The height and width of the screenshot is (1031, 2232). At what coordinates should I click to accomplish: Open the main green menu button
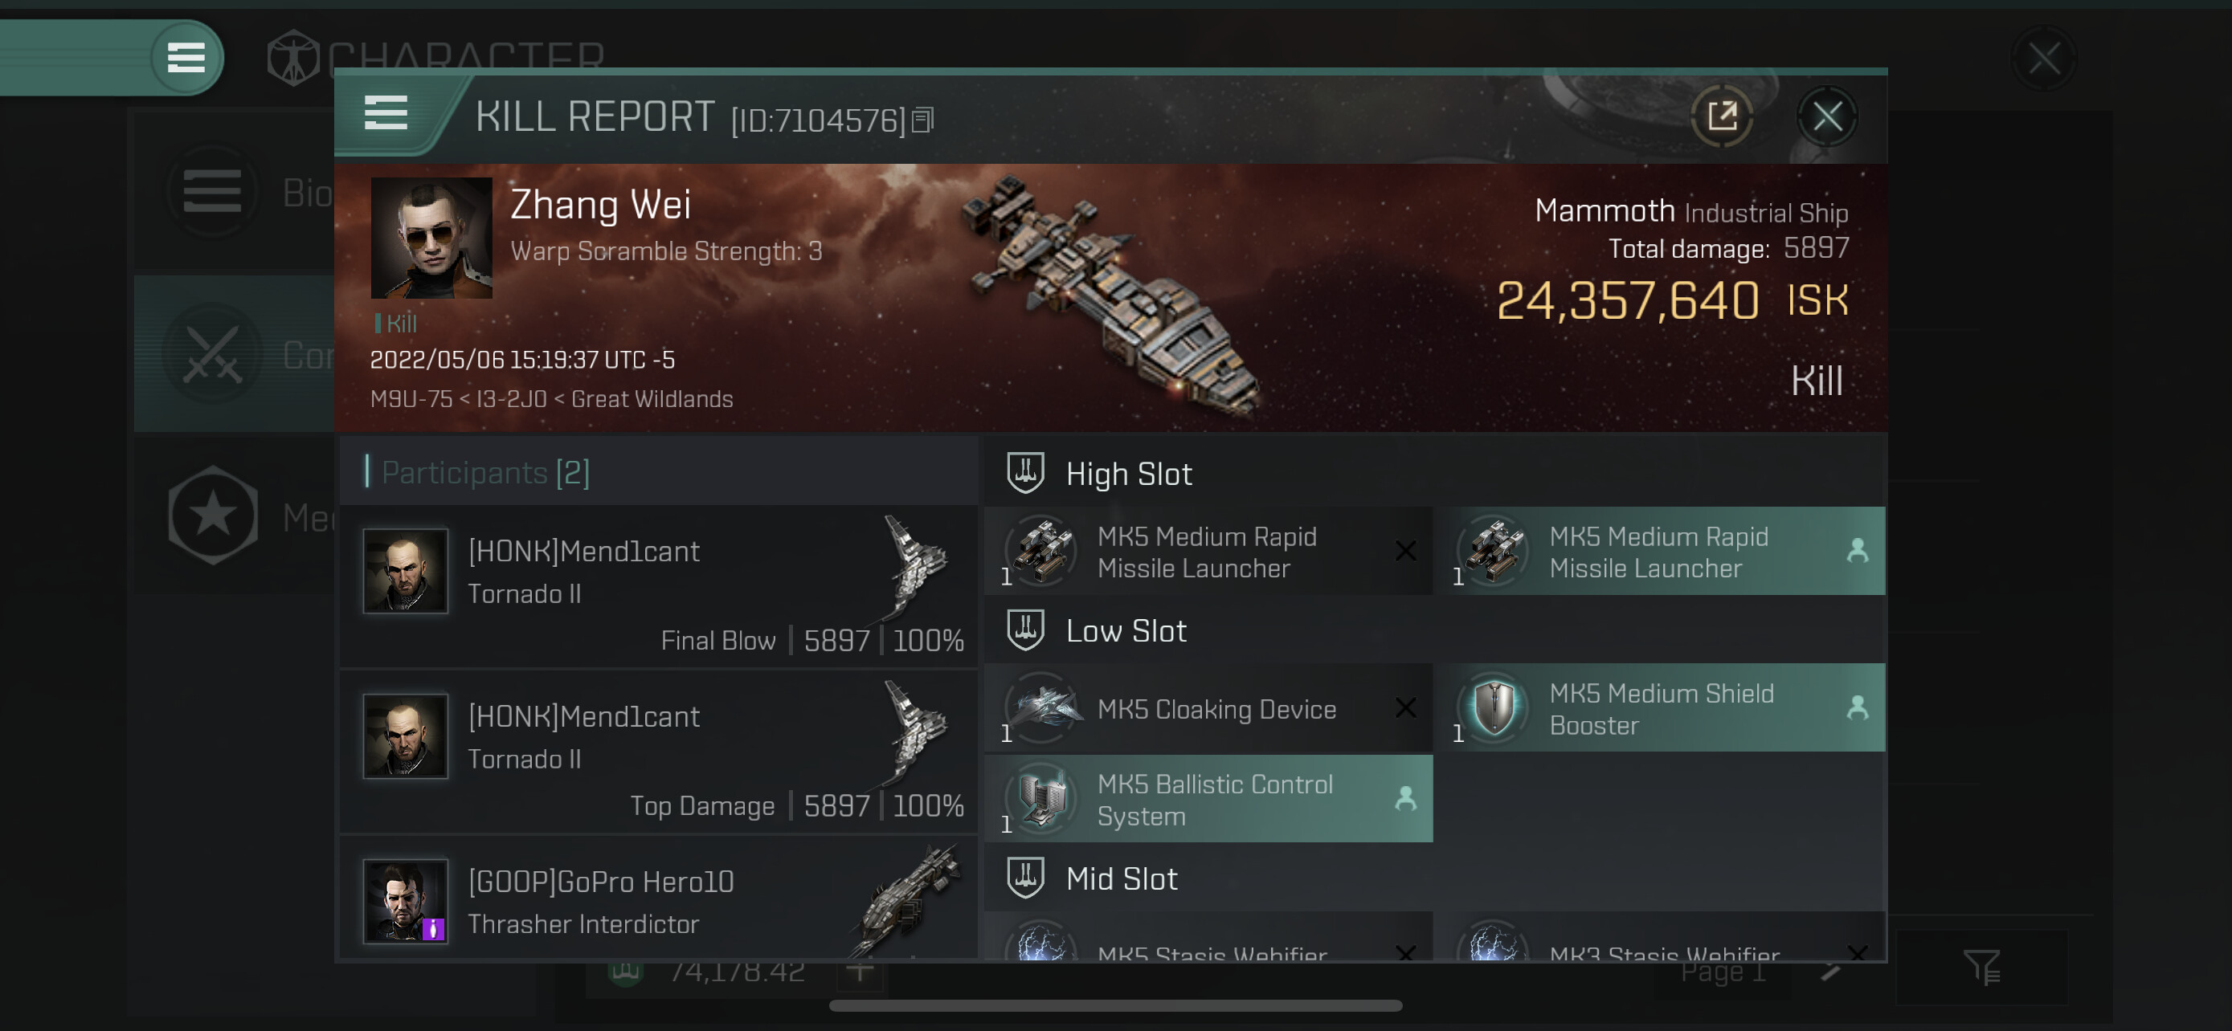(x=186, y=58)
